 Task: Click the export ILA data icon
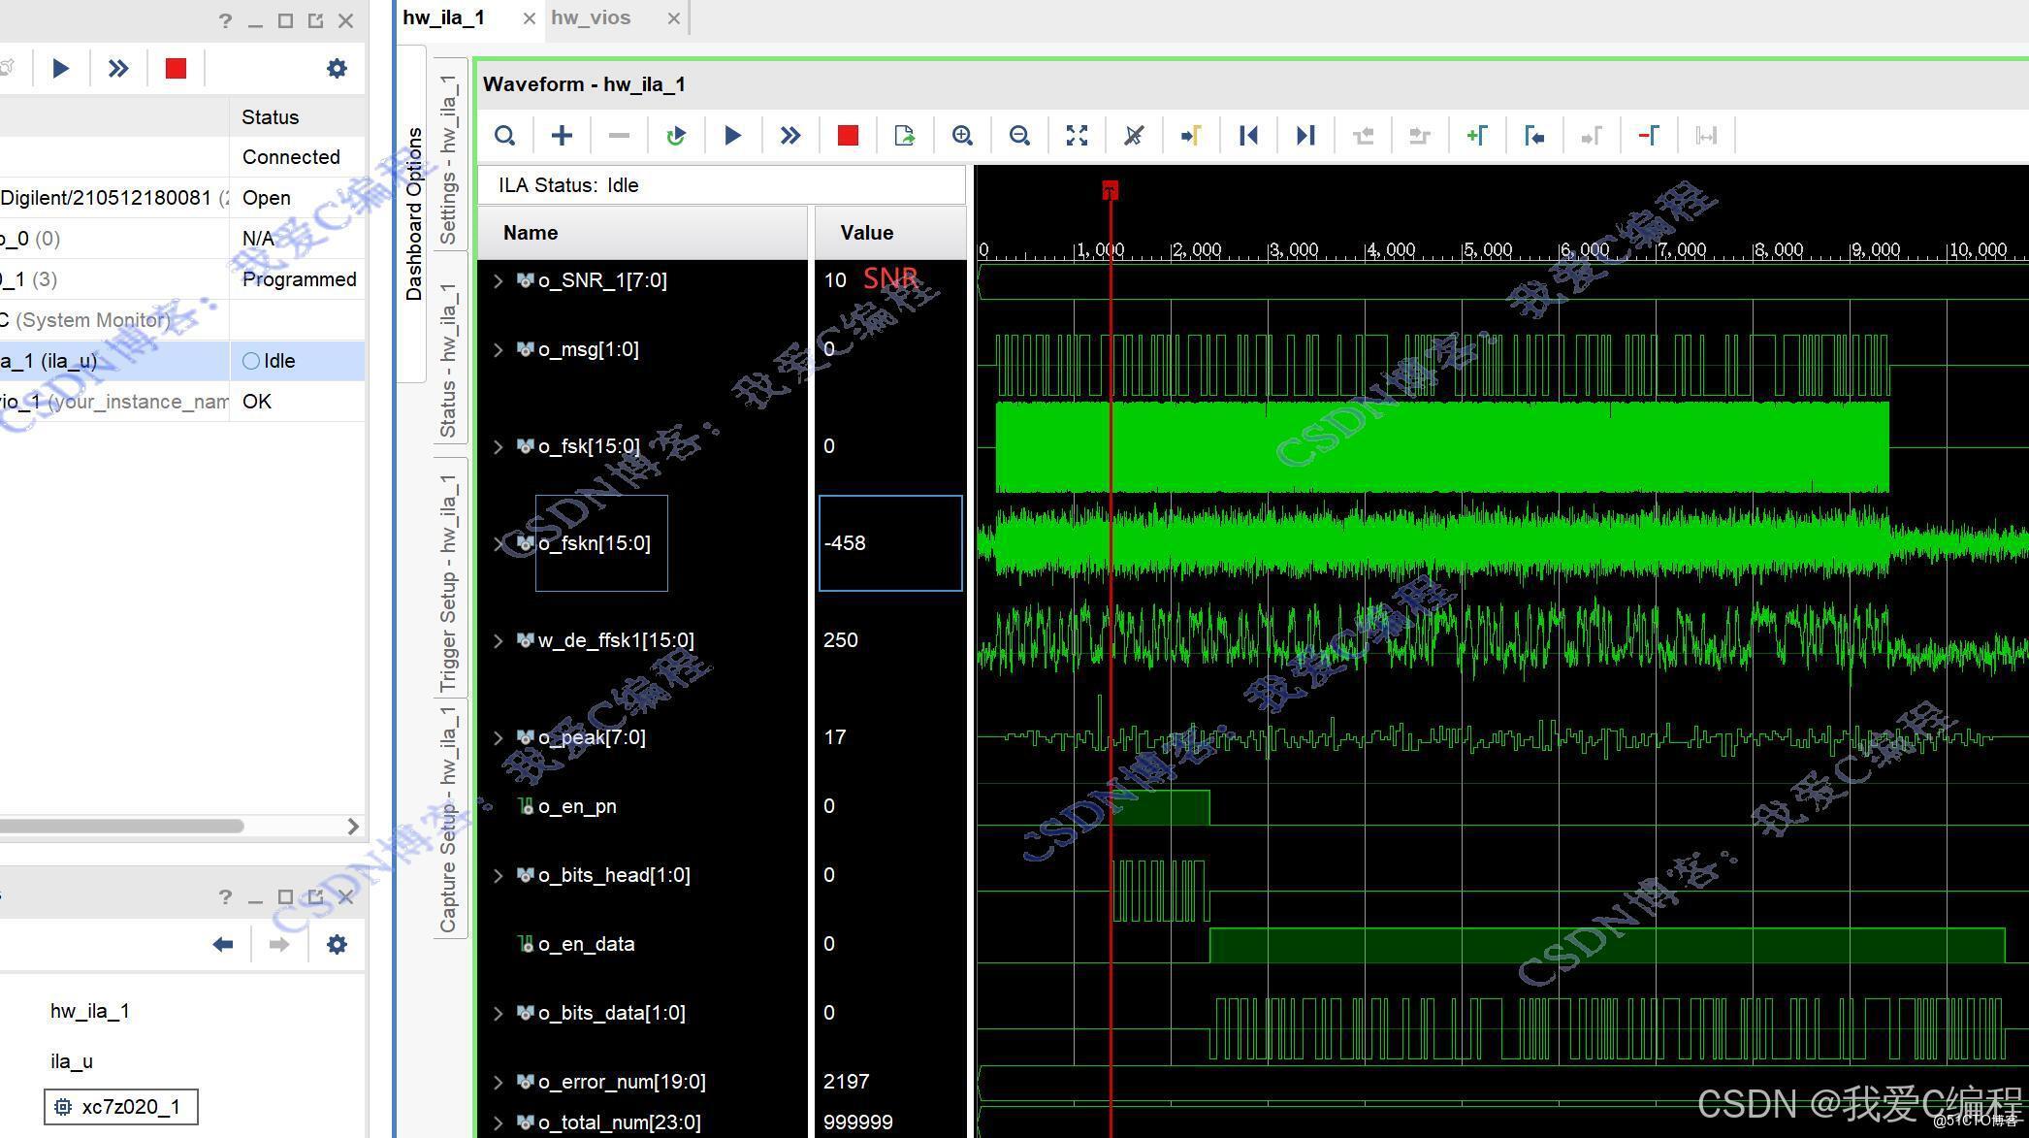coord(905,136)
